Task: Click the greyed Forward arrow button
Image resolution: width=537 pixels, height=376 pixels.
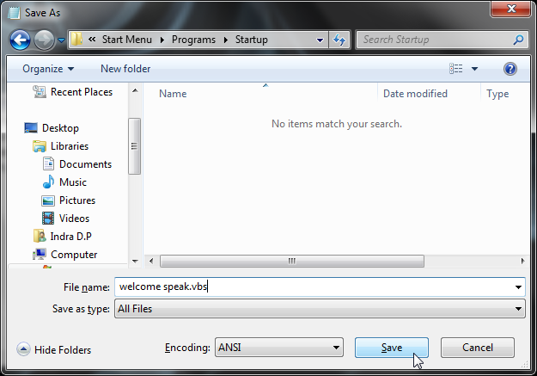Action: point(44,40)
